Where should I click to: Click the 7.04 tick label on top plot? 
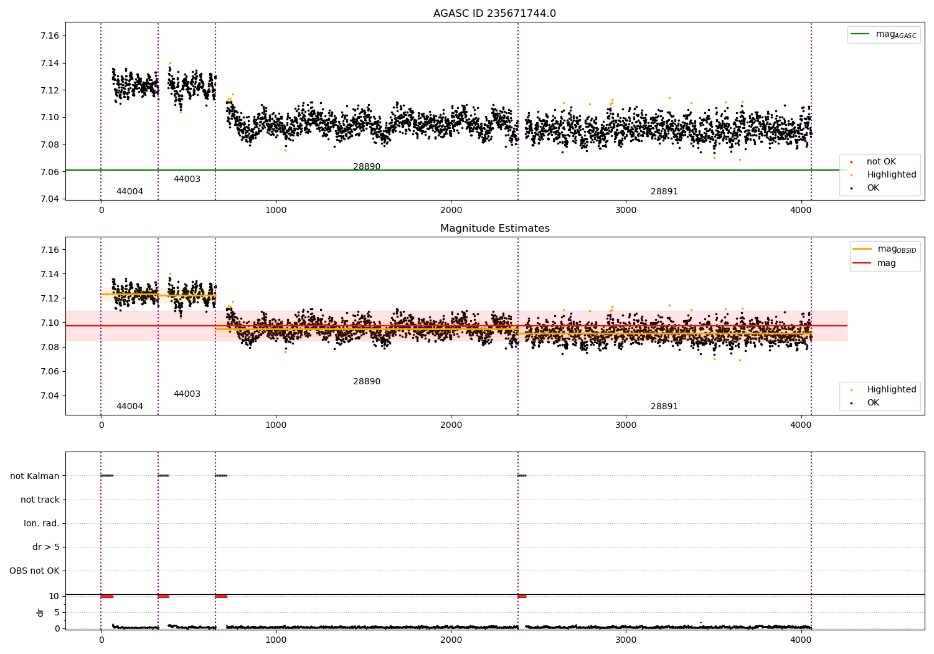tap(50, 199)
